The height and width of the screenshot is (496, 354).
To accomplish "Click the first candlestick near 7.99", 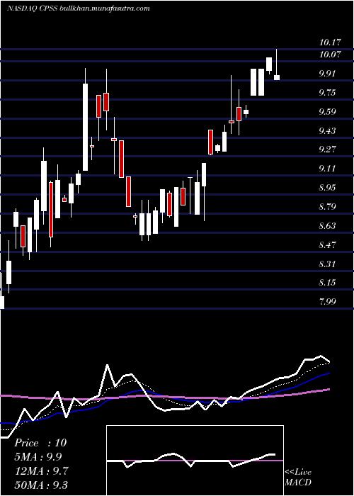I will click(2, 302).
